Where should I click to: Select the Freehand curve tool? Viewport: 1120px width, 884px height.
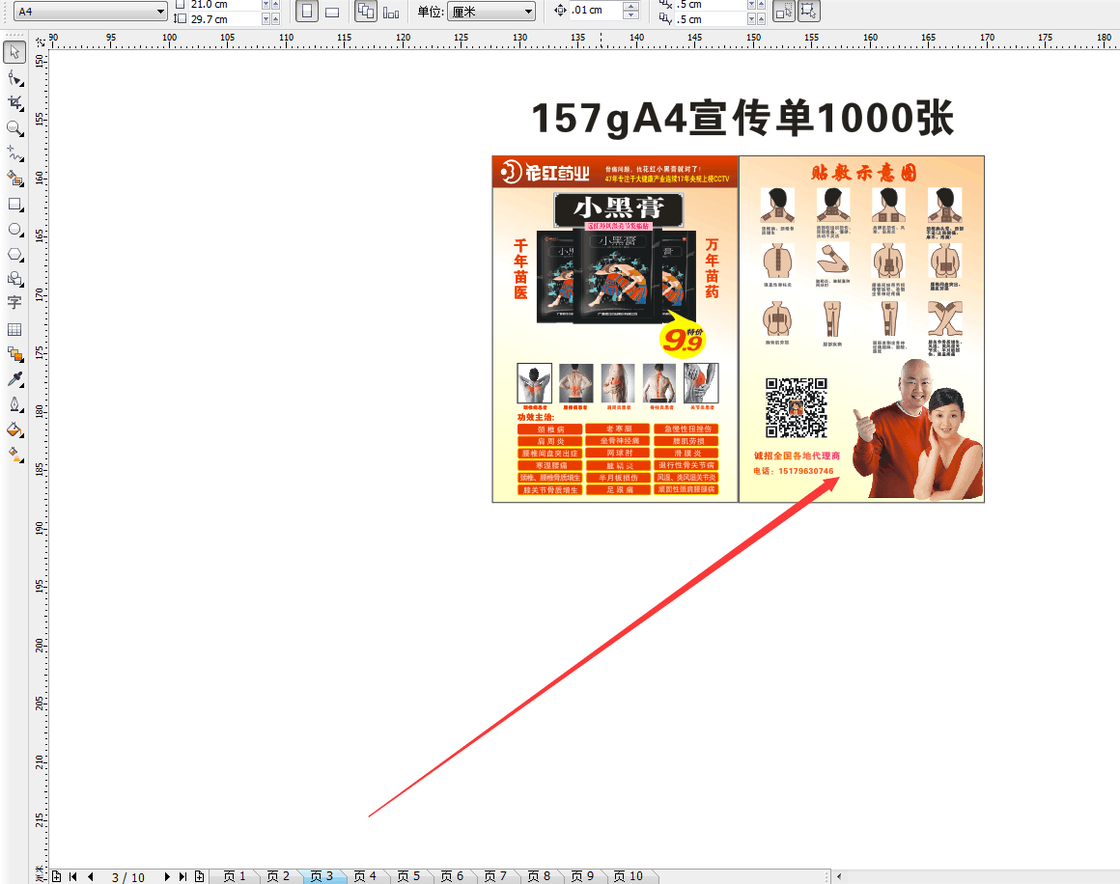14,153
